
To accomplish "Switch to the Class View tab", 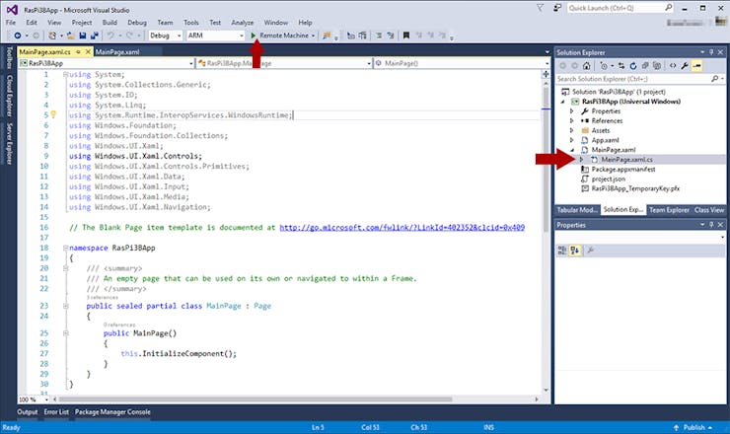I will [x=709, y=210].
